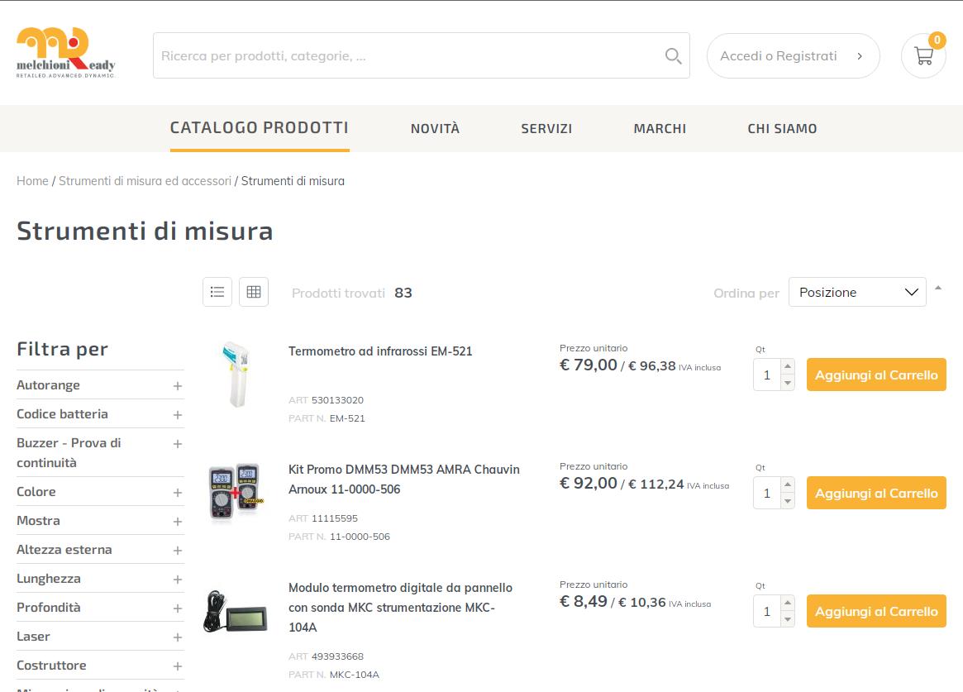963x692 pixels.
Task: Go to the Marchi menu item
Action: pyautogui.click(x=660, y=129)
